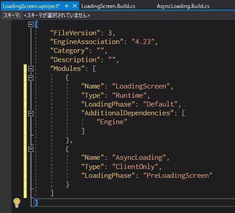Viewport: 235px width, 213px height.
Task: Collapse the Modules array
Action: (x=31, y=69)
